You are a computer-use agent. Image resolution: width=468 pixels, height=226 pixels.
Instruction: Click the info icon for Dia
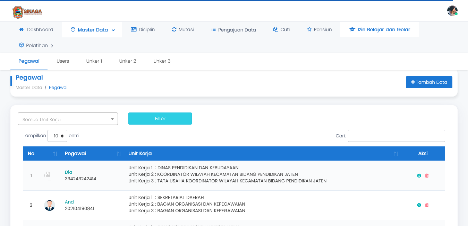pyautogui.click(x=419, y=176)
